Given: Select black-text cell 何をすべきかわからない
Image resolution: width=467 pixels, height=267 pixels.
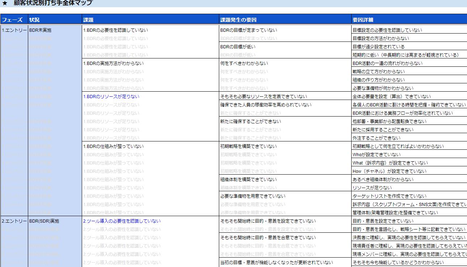Looking at the screenshot, I should tap(285, 64).
